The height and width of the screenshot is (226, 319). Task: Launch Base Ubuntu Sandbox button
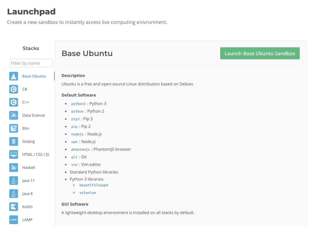[260, 53]
